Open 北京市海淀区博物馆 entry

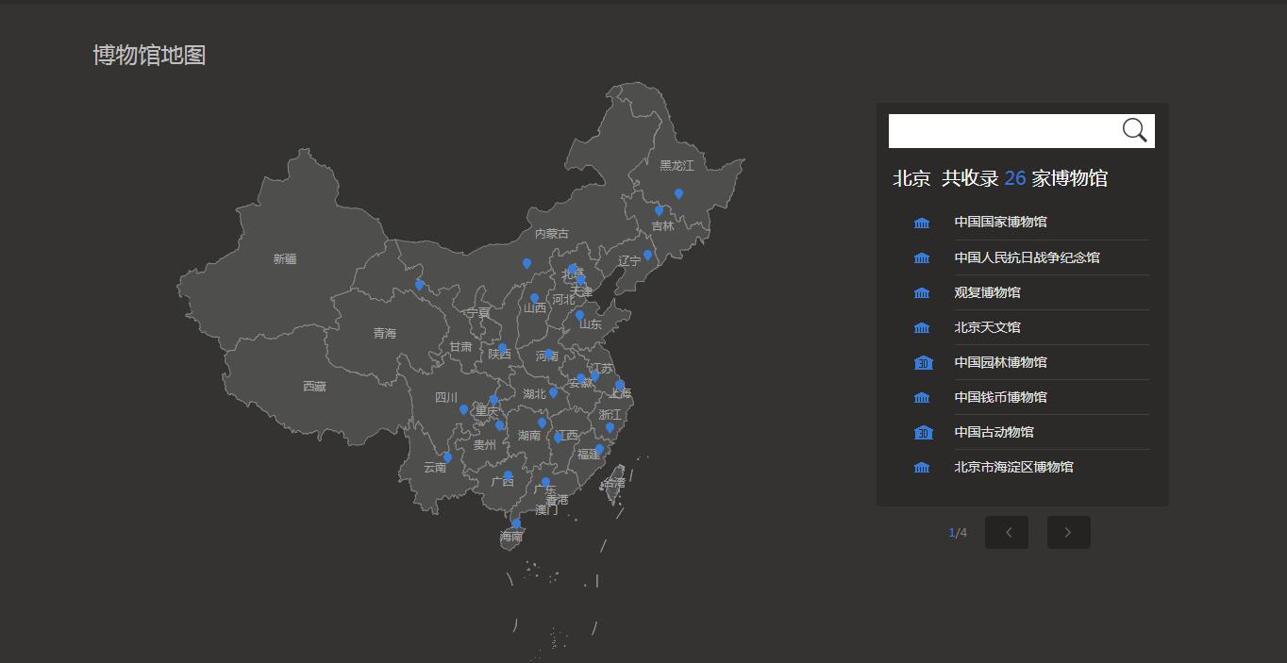[1013, 467]
